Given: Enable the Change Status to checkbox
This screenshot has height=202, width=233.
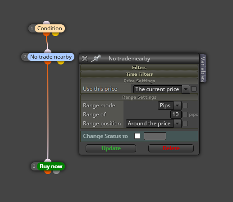Looking at the screenshot, I should (x=137, y=136).
